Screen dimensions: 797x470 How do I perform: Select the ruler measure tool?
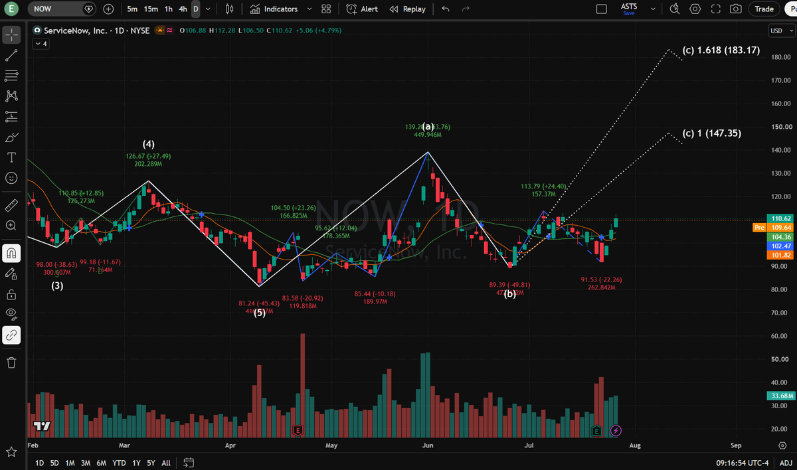pos(11,205)
